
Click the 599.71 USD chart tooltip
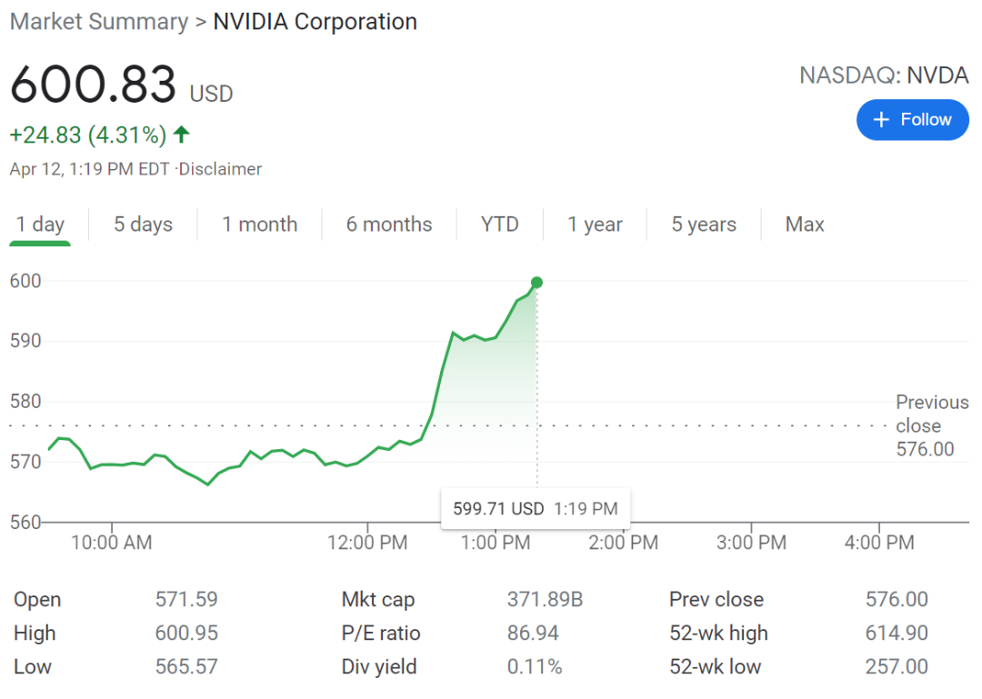click(535, 509)
